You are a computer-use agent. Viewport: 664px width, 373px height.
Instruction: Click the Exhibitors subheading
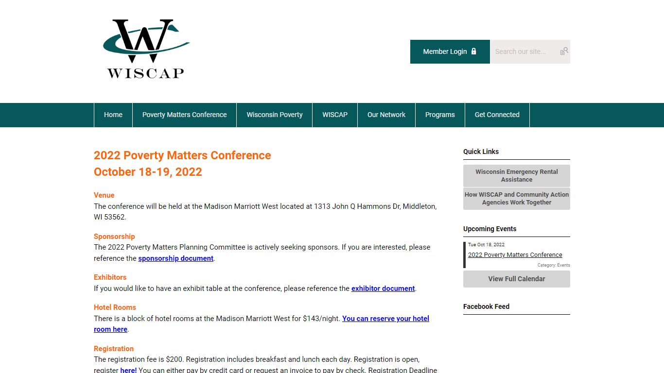click(110, 277)
